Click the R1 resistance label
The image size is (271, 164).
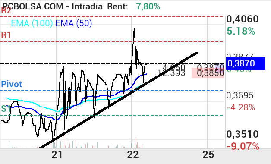6,35
